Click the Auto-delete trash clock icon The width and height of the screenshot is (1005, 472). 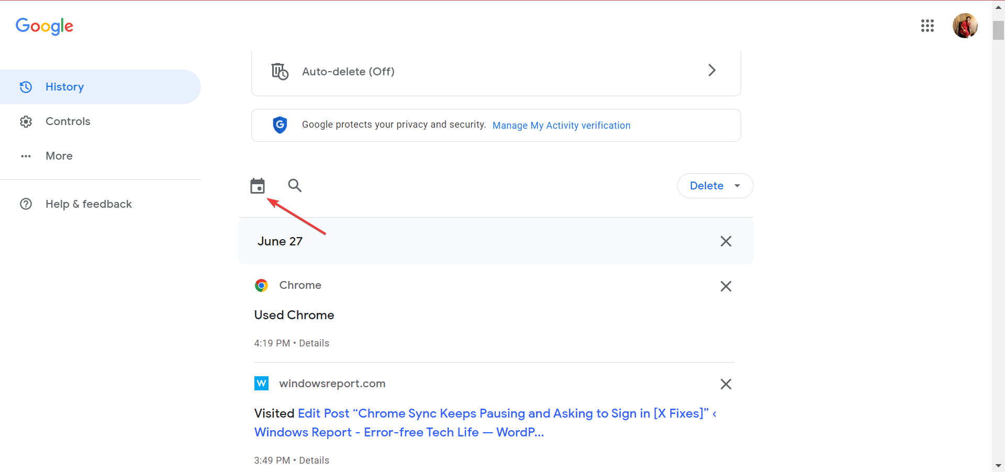(280, 71)
